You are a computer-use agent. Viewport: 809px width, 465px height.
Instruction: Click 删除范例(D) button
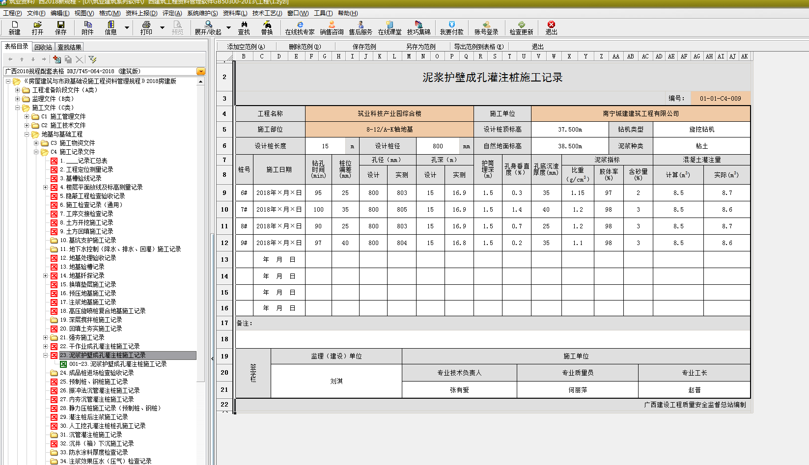click(x=305, y=47)
